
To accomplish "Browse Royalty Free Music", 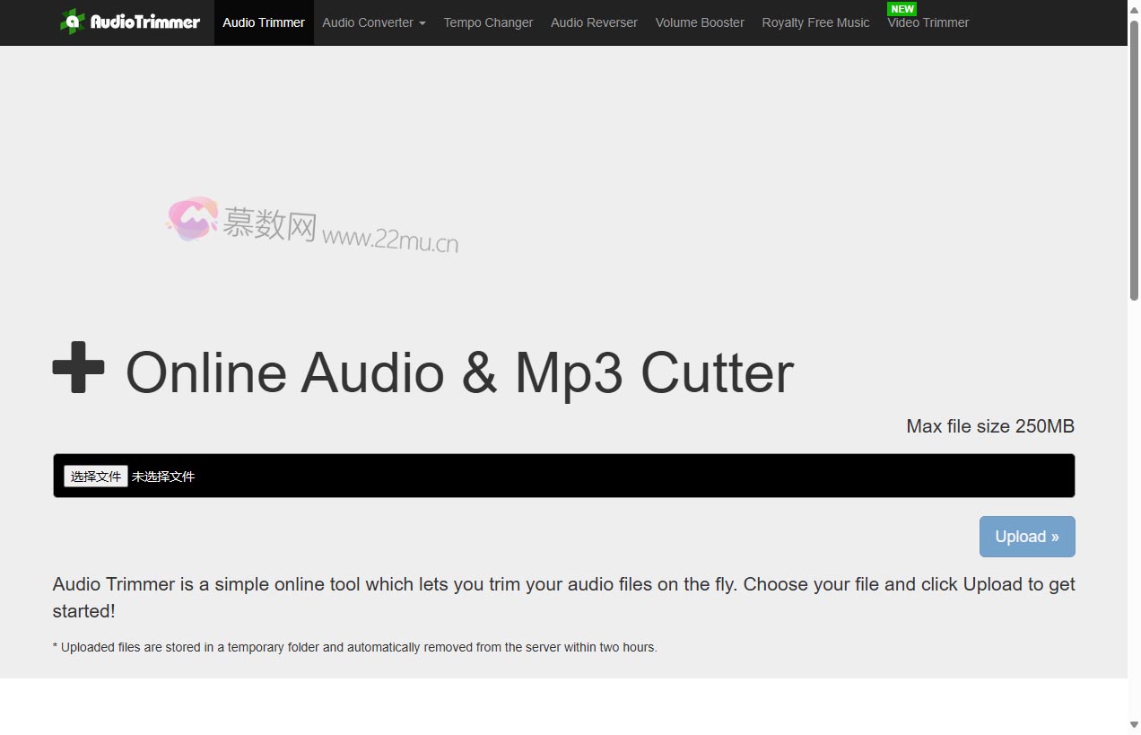I will (815, 22).
